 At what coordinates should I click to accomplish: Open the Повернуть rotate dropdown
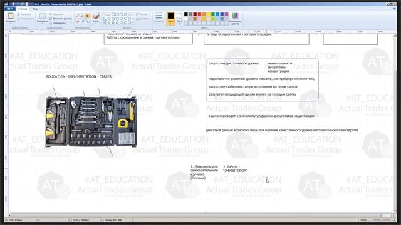[x=58, y=23]
